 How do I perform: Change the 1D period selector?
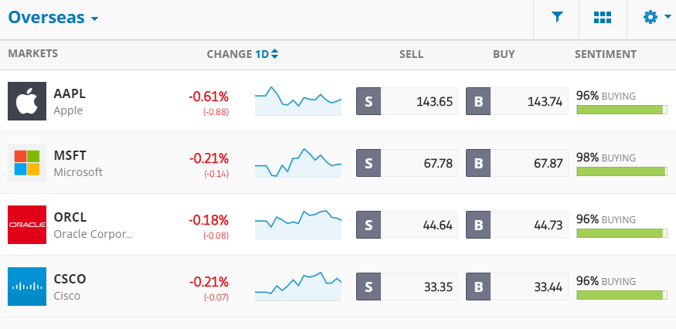tap(267, 54)
